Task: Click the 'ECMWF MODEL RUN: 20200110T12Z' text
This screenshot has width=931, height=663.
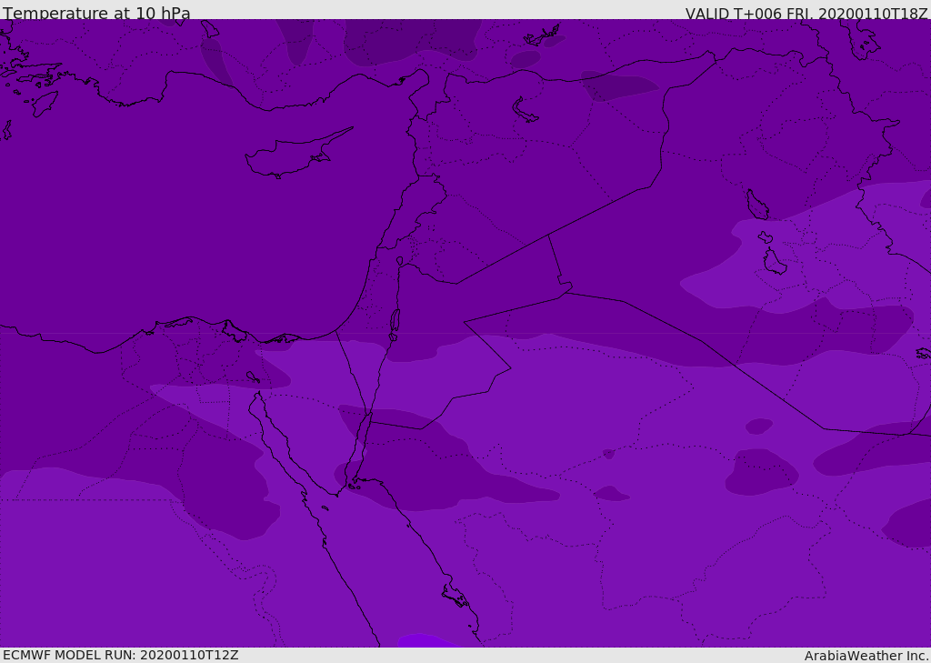Action: coord(121,655)
